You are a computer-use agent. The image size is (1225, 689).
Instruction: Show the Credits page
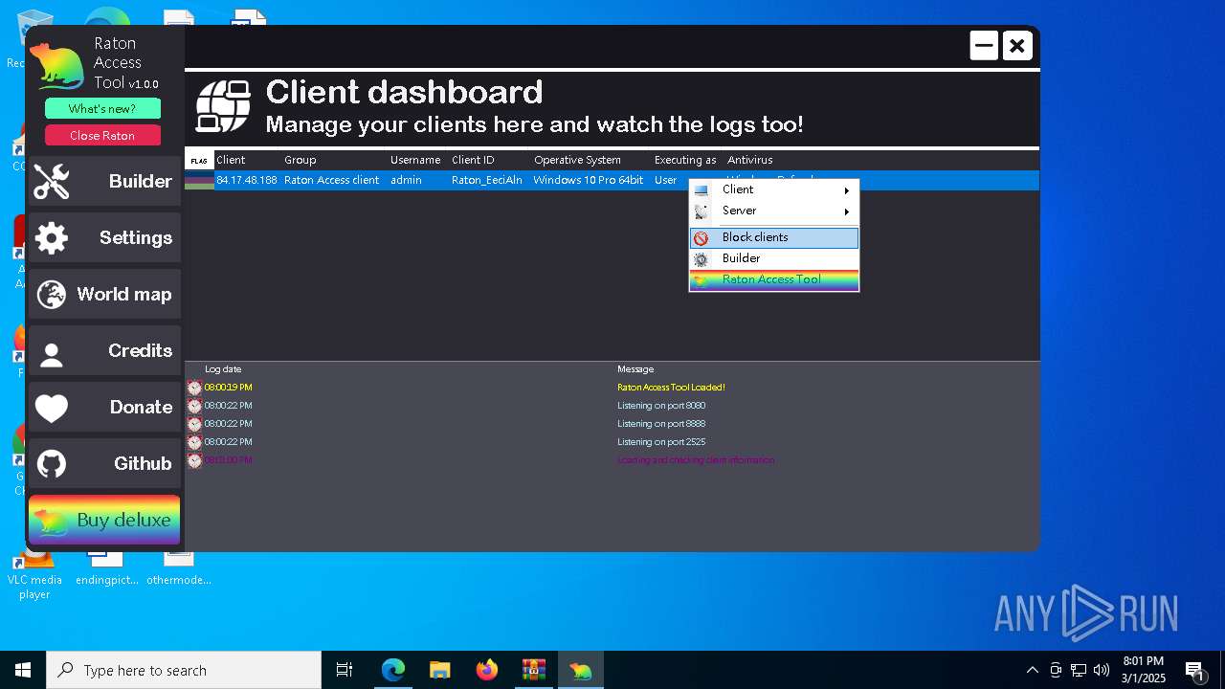tap(104, 350)
